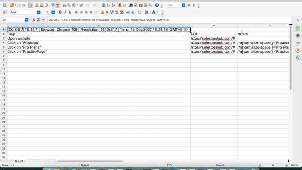Click the Export as PDF icon
The height and width of the screenshot is (170, 302).
point(37,5)
